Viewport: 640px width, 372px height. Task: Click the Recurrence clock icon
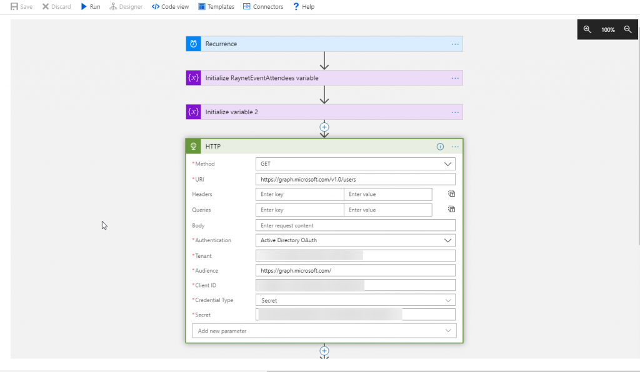(x=194, y=44)
